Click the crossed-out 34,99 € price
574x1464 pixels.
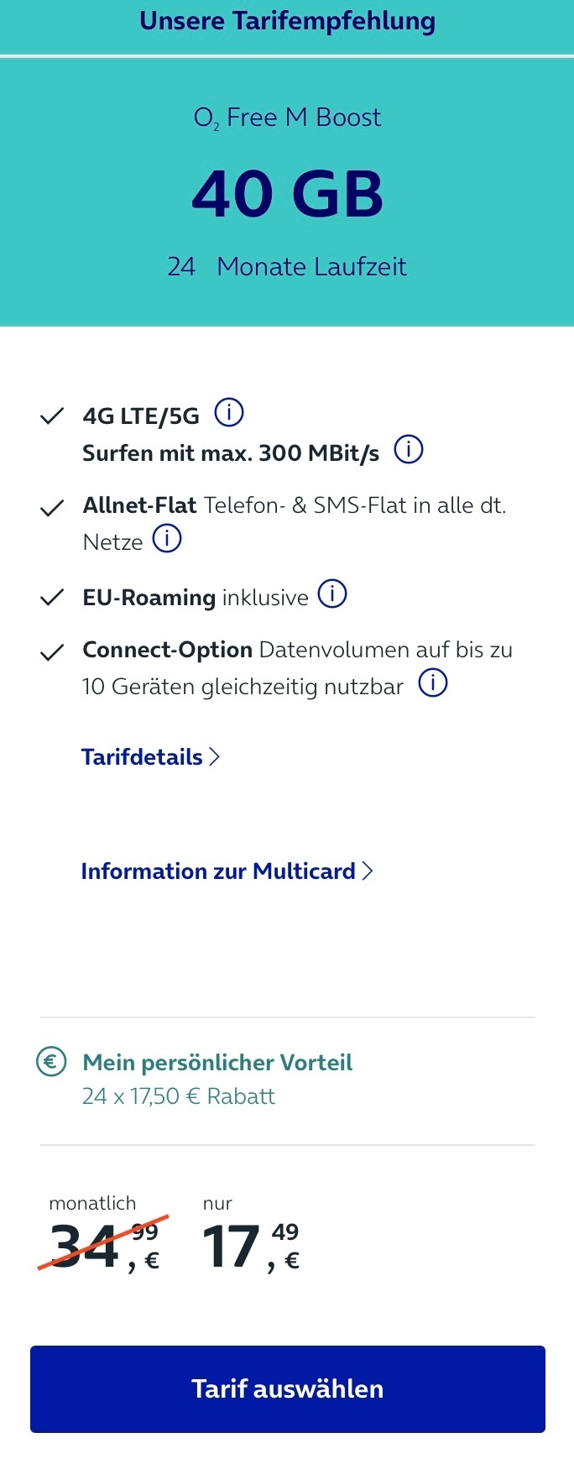[x=104, y=1247]
